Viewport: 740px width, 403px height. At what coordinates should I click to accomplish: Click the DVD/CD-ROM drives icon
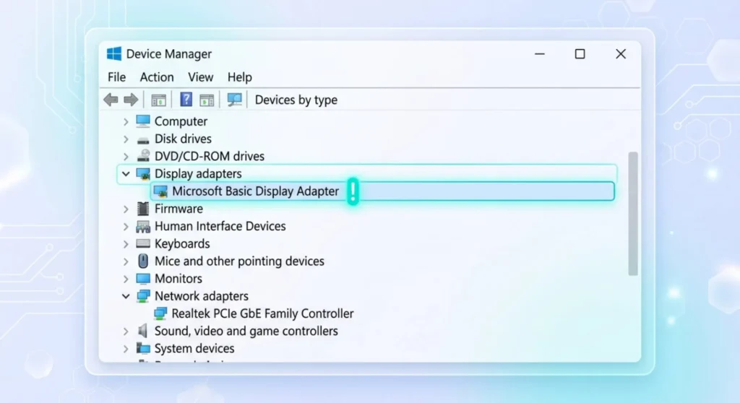point(143,156)
